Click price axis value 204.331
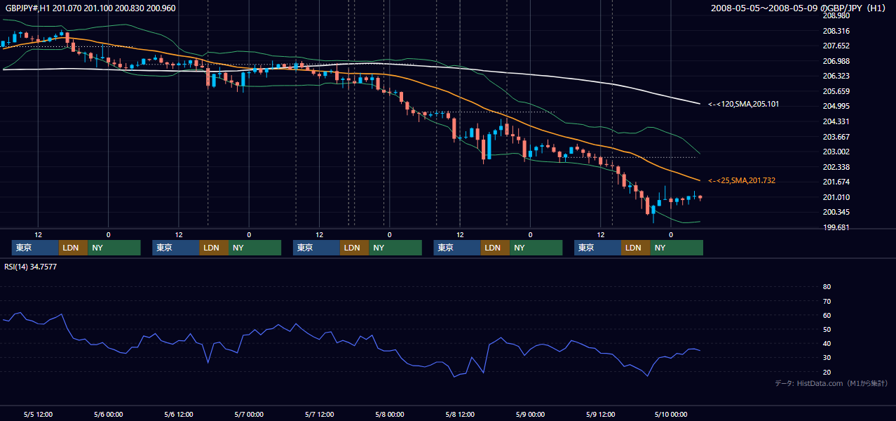The image size is (896, 421). click(x=836, y=121)
